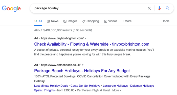Open the 'Package Beach Holidays' ad link
The width and height of the screenshot is (177, 95).
[x=82, y=71]
